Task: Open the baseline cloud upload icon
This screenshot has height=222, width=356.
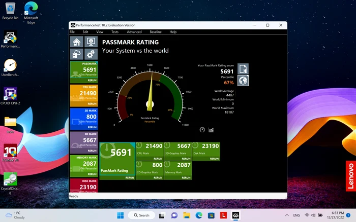Action: tap(76, 54)
